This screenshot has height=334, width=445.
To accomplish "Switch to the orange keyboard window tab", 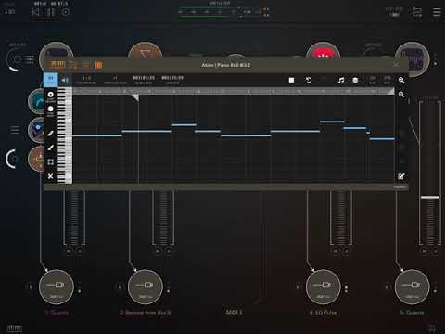I will coord(58,65).
